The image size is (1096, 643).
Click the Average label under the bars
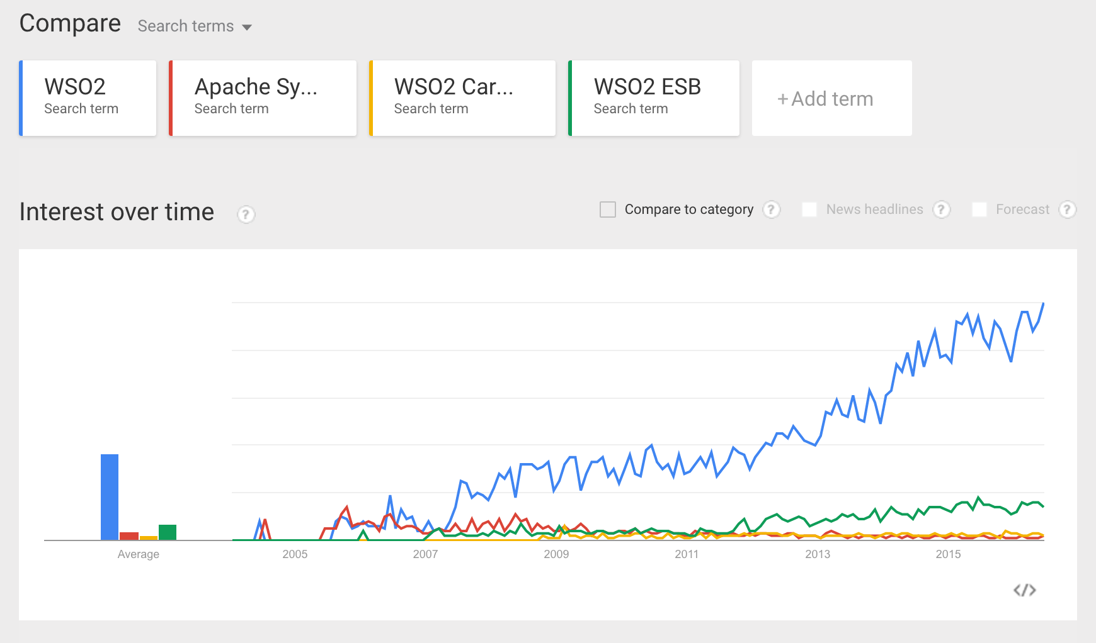(139, 554)
